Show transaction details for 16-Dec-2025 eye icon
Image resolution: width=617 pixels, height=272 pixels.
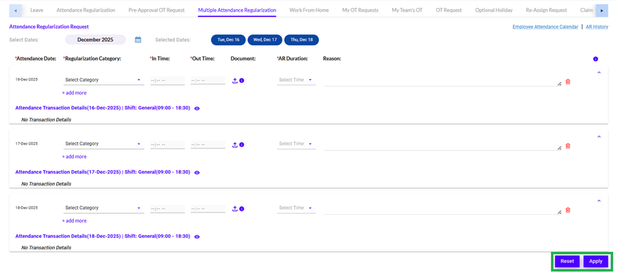pos(197,109)
